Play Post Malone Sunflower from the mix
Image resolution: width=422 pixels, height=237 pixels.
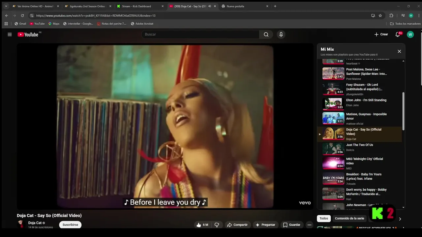click(359, 73)
